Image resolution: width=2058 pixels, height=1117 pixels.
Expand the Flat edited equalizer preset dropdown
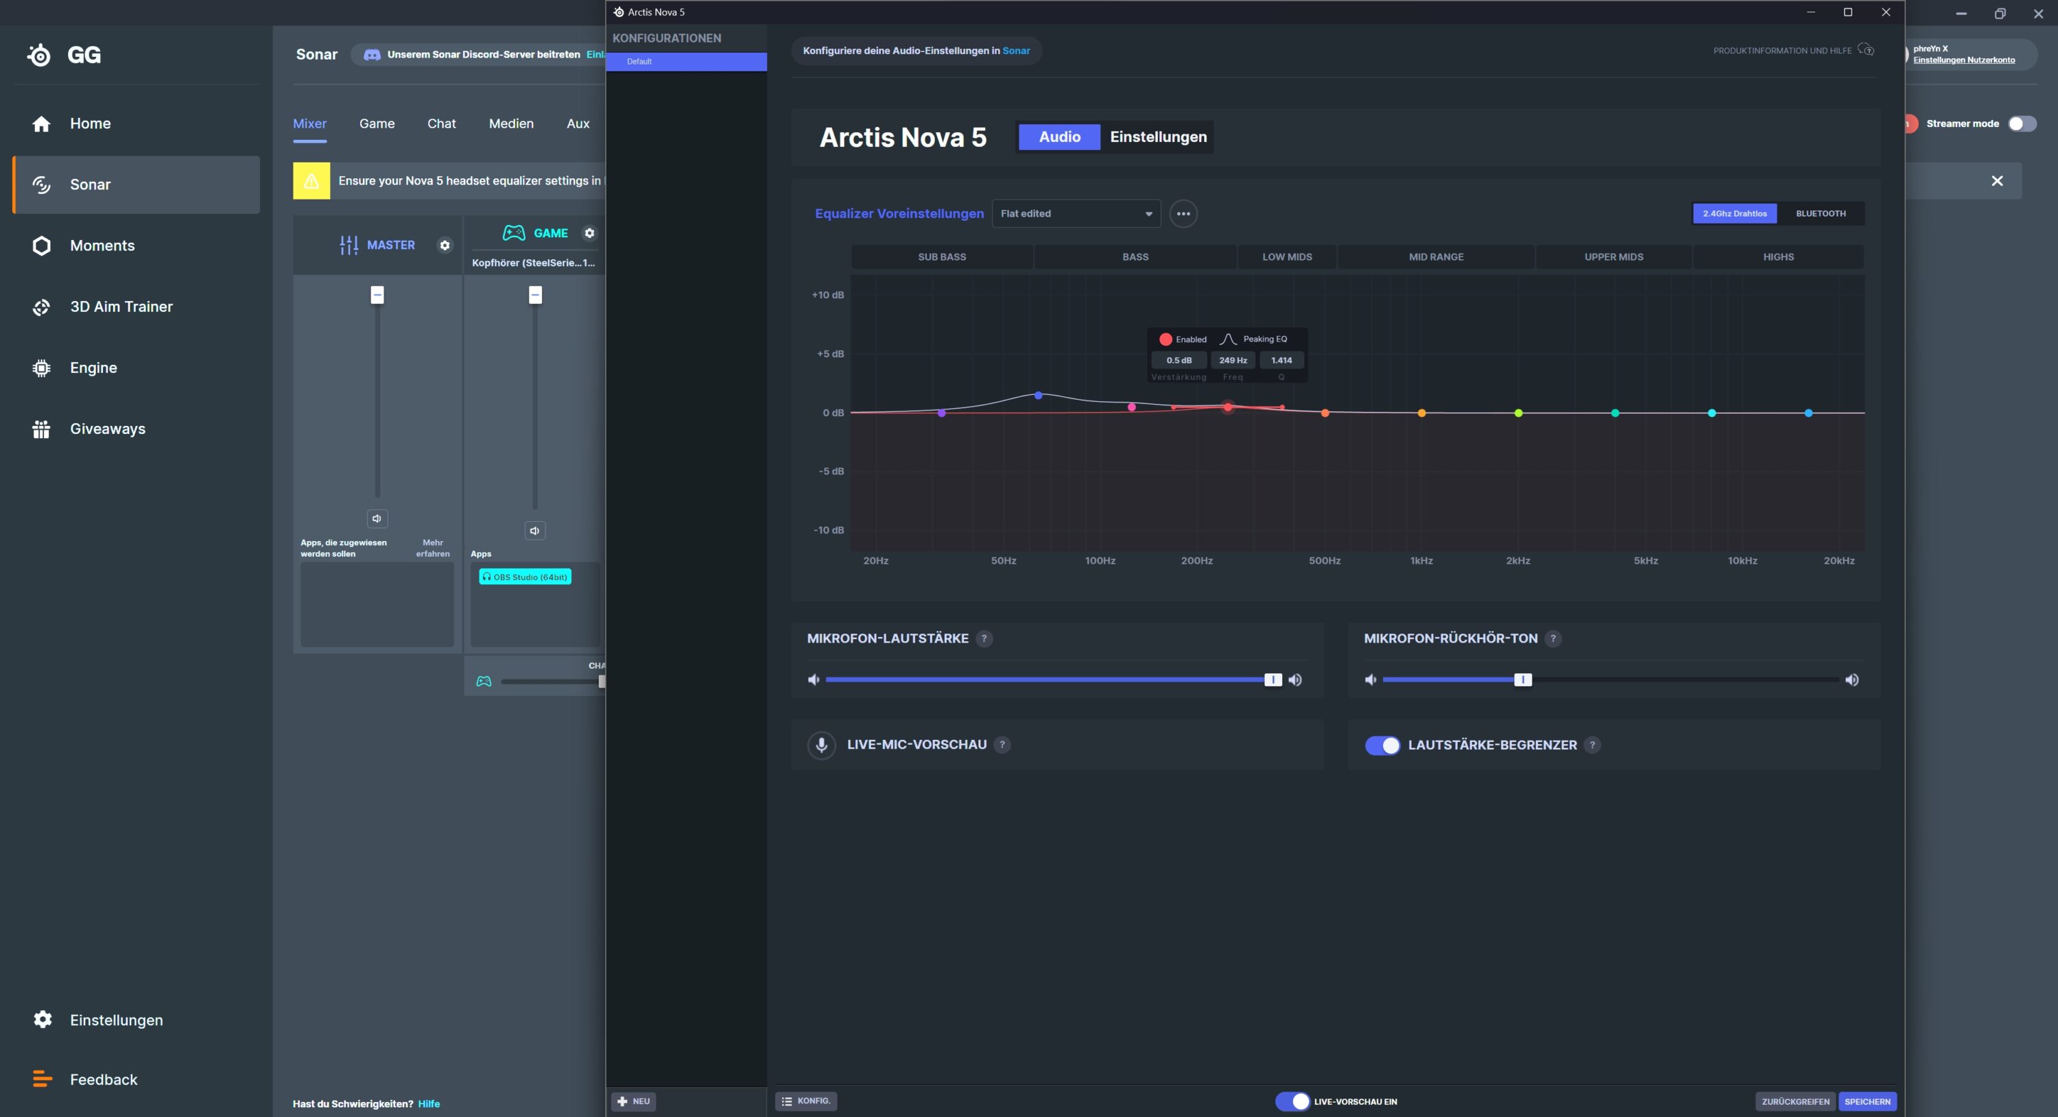tap(1076, 214)
